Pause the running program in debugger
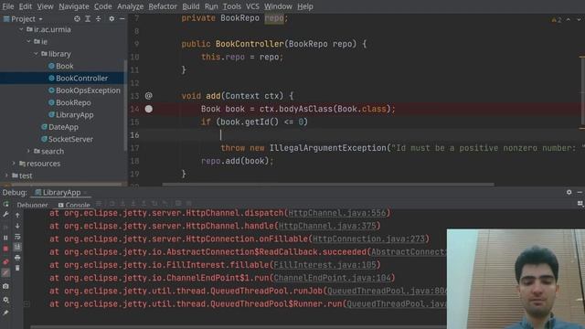This screenshot has height=329, width=585. click(5, 238)
